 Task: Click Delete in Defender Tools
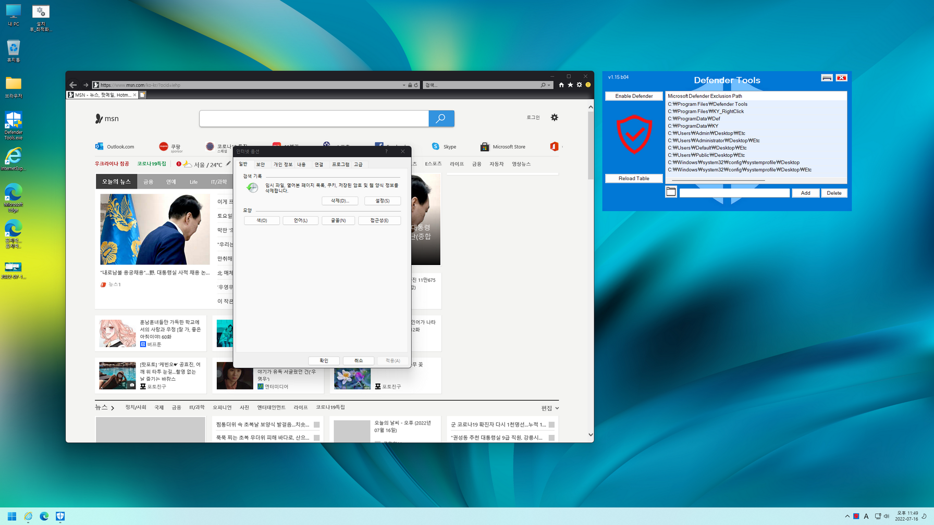tap(834, 193)
